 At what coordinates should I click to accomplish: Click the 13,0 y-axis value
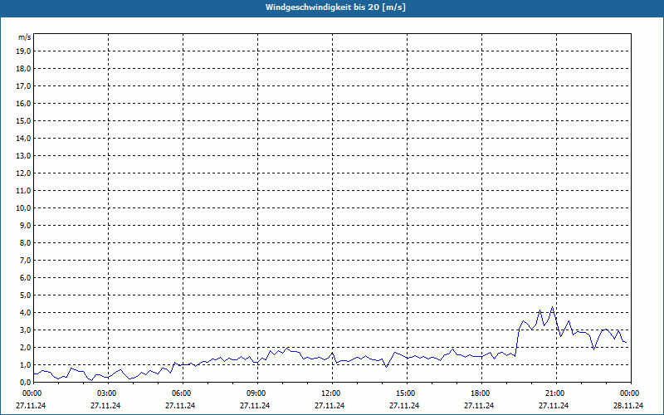(x=23, y=155)
